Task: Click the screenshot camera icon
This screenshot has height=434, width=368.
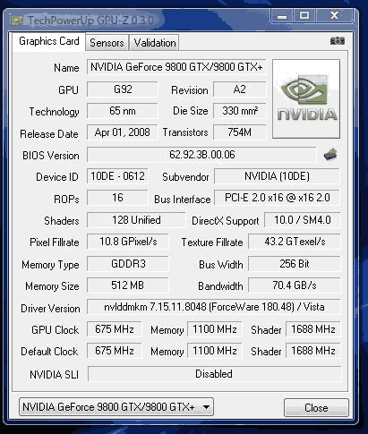Action: point(338,41)
